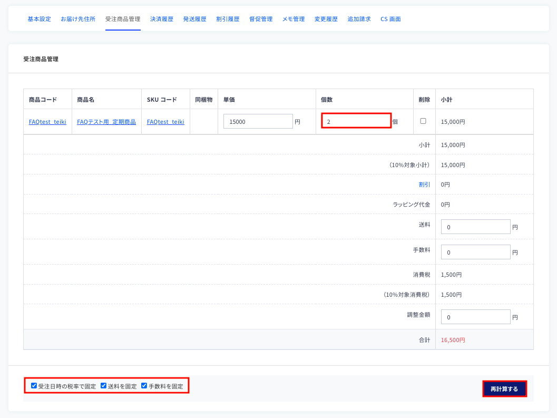Click the (10%対象消費税) label
This screenshot has width=557, height=418.
pyautogui.click(x=407, y=295)
